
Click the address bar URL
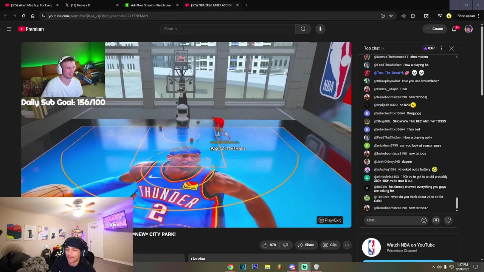pyautogui.click(x=98, y=16)
